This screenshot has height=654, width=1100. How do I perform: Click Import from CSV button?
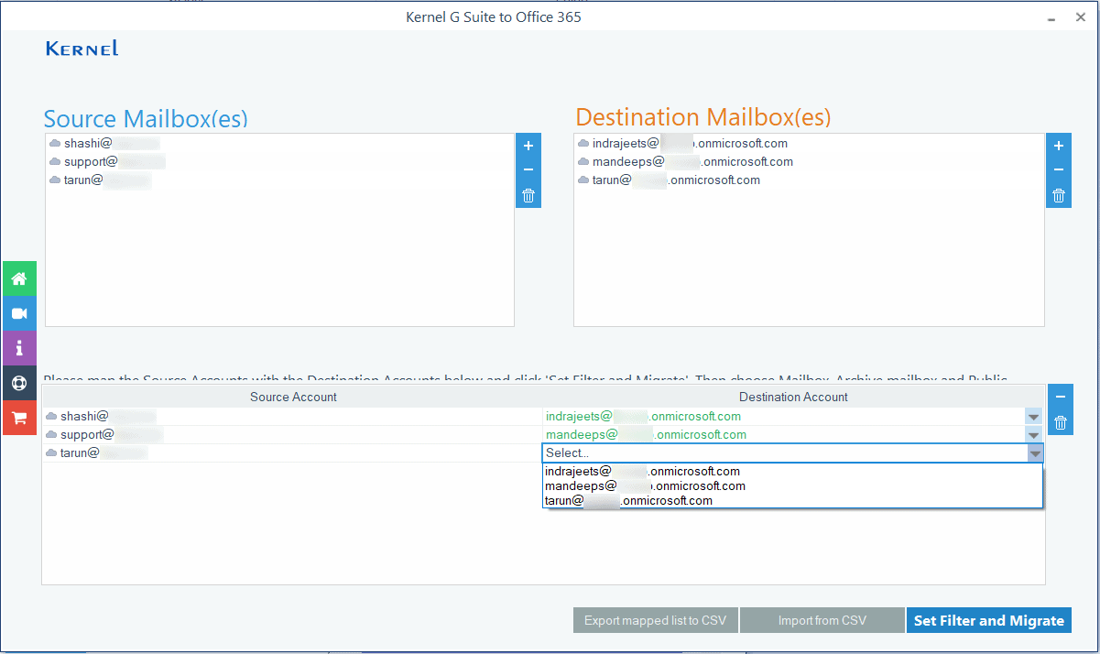tap(822, 620)
